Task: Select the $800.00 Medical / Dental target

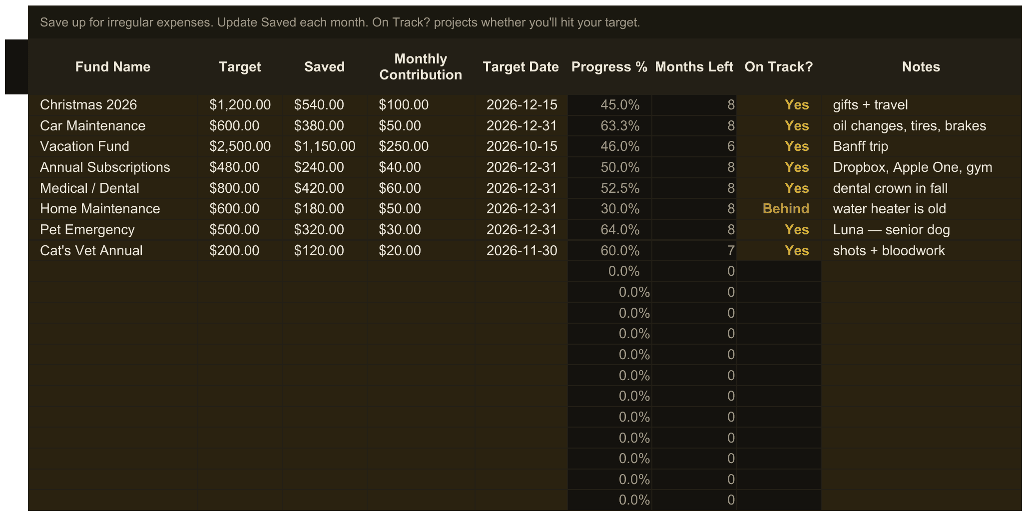Action: coord(240,188)
